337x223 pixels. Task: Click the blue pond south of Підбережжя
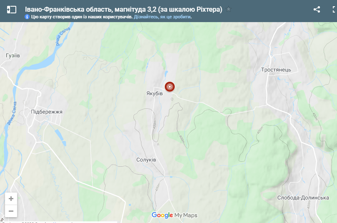60,137
